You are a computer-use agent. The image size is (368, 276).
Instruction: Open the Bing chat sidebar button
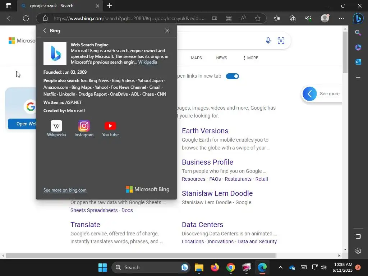pyautogui.click(x=358, y=18)
